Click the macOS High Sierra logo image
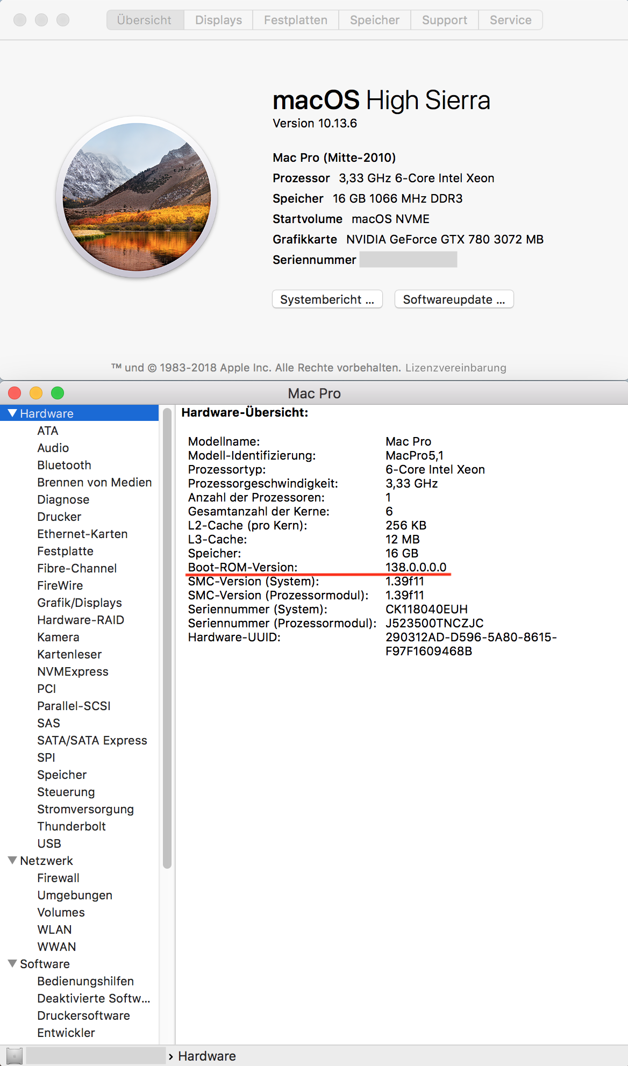The height and width of the screenshot is (1066, 628). pyautogui.click(x=137, y=197)
